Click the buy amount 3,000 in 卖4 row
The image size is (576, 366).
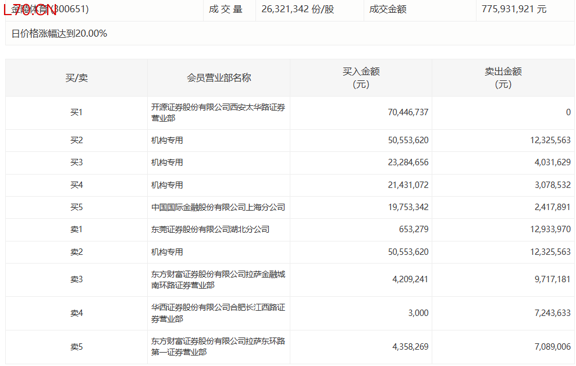[418, 313]
